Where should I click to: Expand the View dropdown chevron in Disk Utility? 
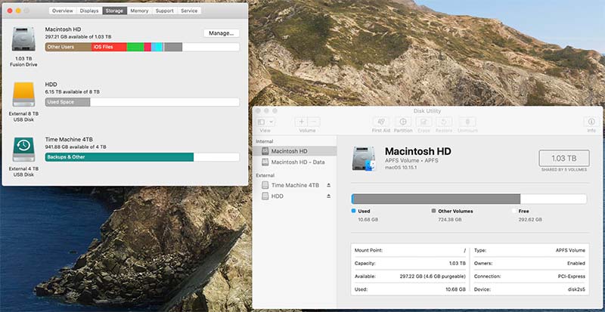(271, 122)
